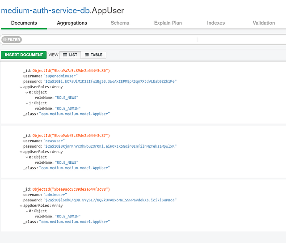Go to the Explain Plan tab

click(167, 23)
